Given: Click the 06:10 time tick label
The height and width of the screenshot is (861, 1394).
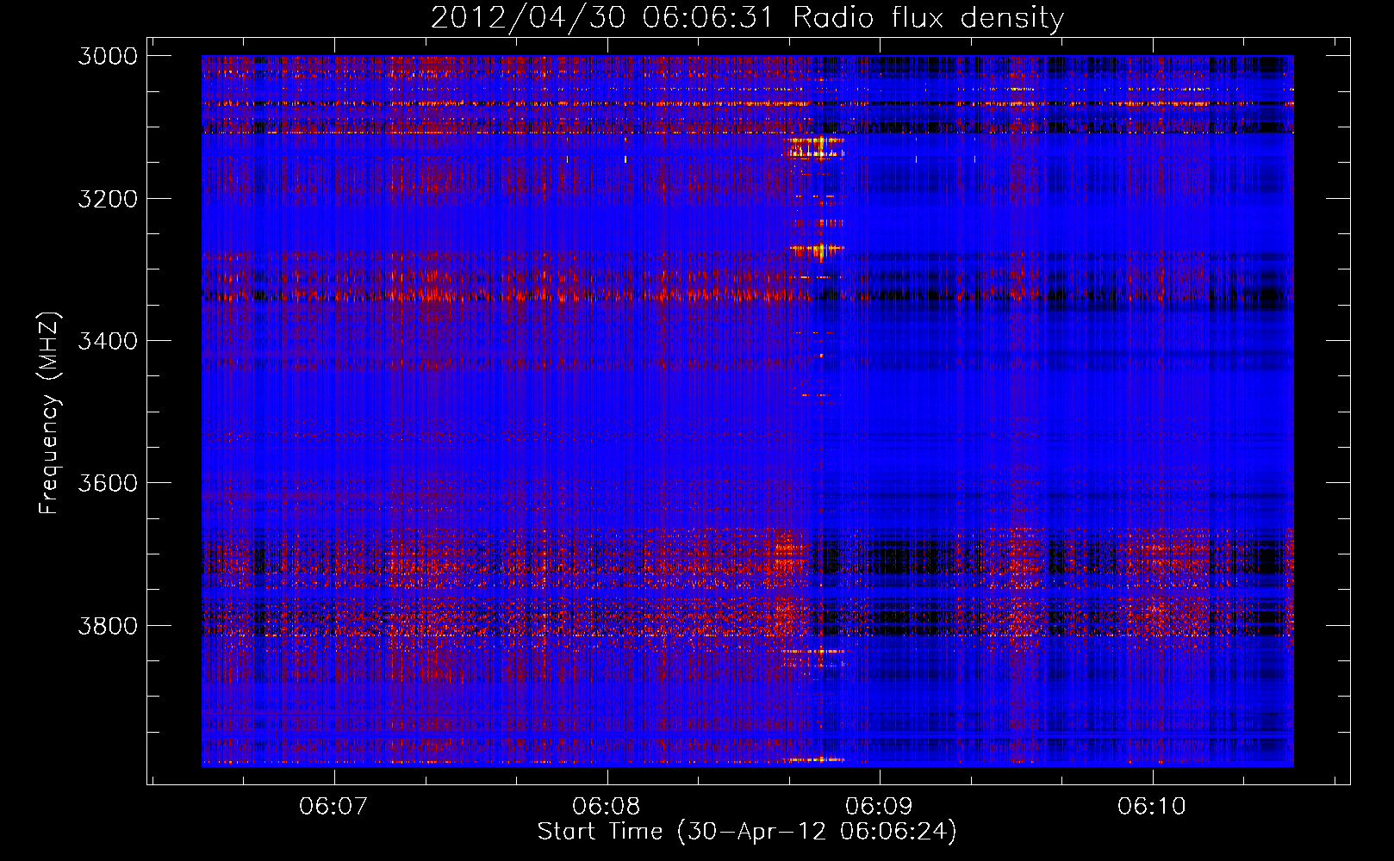Looking at the screenshot, I should [1152, 806].
